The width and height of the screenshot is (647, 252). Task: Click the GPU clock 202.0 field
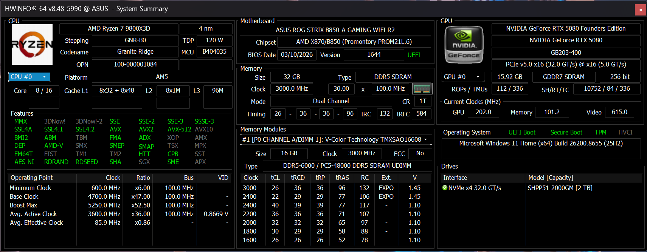pyautogui.click(x=483, y=112)
